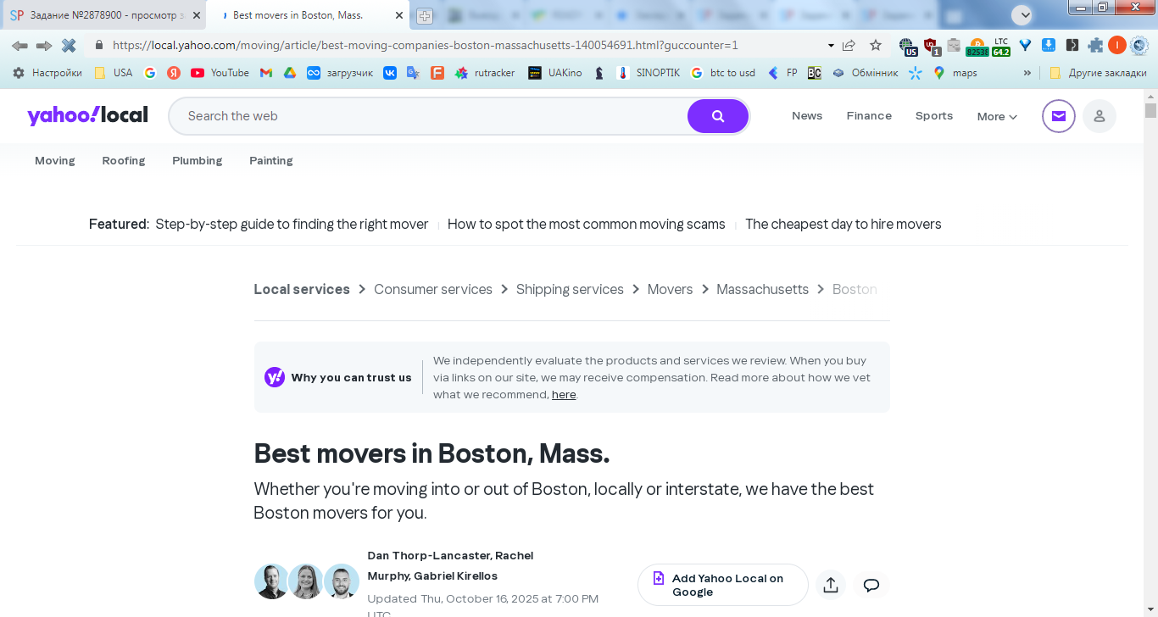Screen dimensions: 1158x617
Task: Click Add Yahoo Local on Google button
Action: (x=723, y=585)
